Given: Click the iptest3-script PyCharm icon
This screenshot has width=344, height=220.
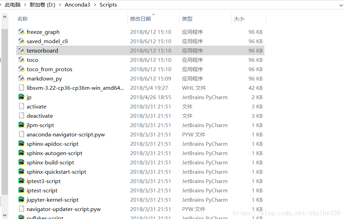Looking at the screenshot, I should (21, 181).
